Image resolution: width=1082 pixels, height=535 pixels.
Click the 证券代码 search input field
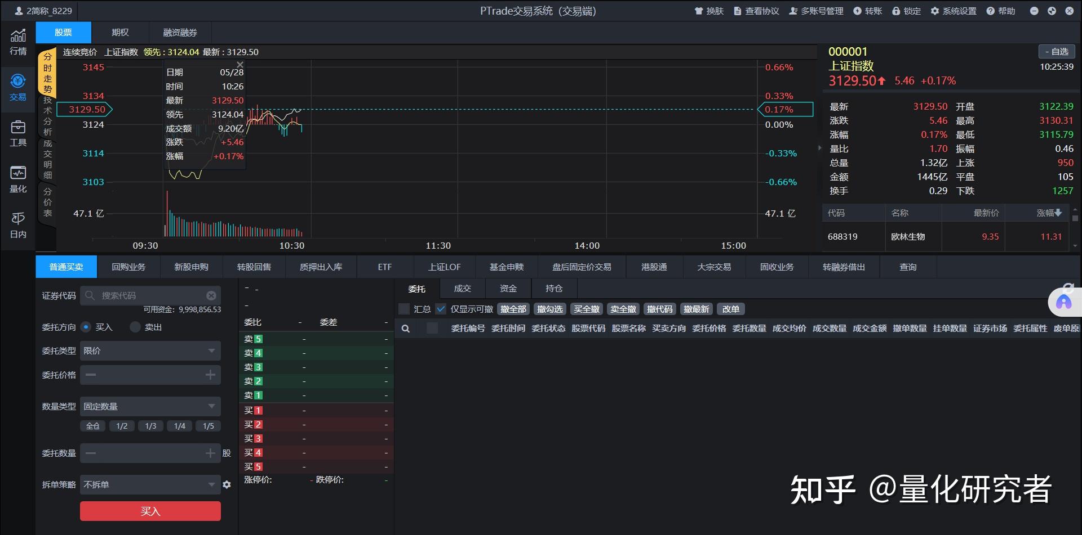150,295
